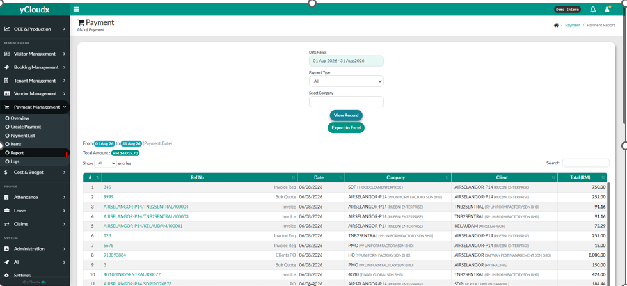Click the Payment breadcrumb link
627x286 pixels.
(x=573, y=25)
